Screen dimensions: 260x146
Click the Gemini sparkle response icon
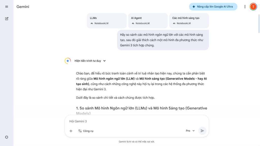pos(68,61)
